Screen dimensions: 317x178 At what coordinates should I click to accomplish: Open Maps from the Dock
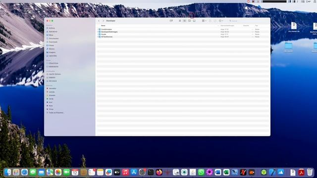coord(50,173)
